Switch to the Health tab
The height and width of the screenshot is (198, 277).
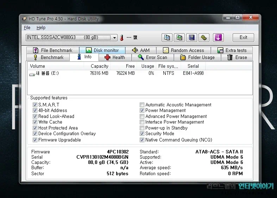click(115, 58)
